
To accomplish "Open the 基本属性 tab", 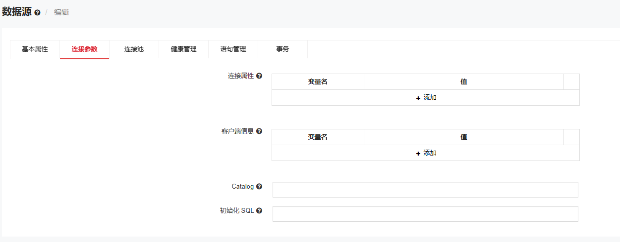I will click(35, 49).
